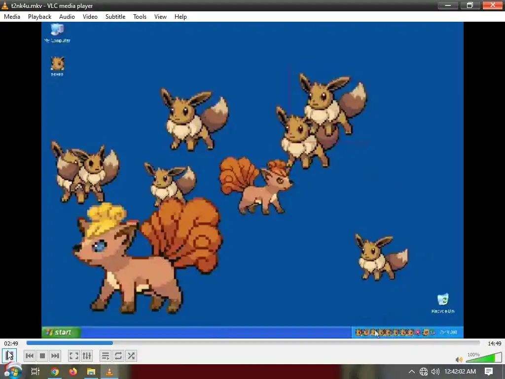
Task: Toggle random shuffle playback
Action: coord(131,356)
